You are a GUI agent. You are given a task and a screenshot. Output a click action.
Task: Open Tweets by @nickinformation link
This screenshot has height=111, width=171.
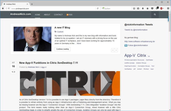(x=136, y=30)
